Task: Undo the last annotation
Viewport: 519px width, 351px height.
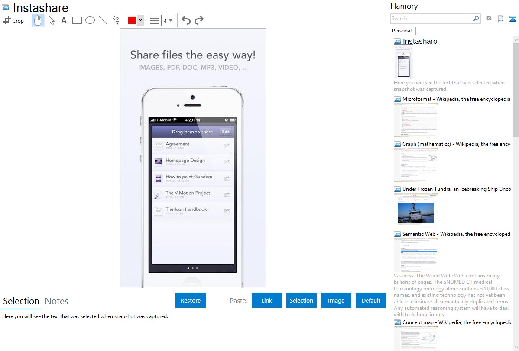Action: 186,20
